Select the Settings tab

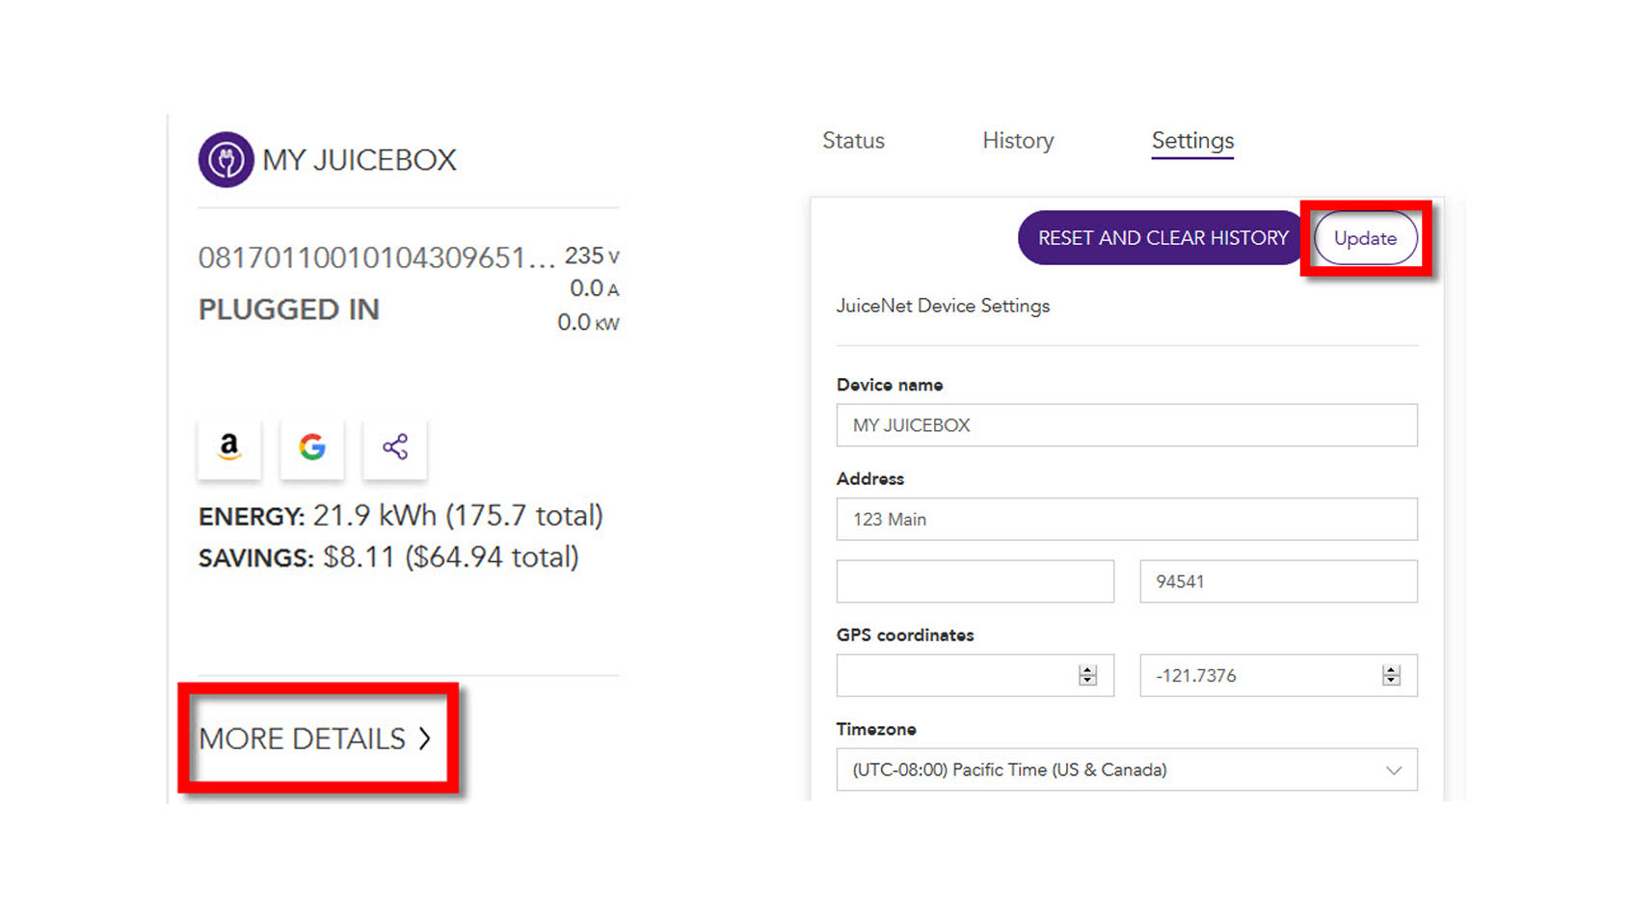click(1192, 141)
